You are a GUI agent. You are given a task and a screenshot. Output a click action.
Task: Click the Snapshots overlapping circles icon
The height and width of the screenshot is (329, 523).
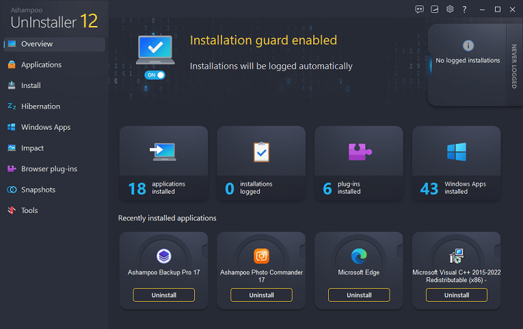tap(12, 190)
